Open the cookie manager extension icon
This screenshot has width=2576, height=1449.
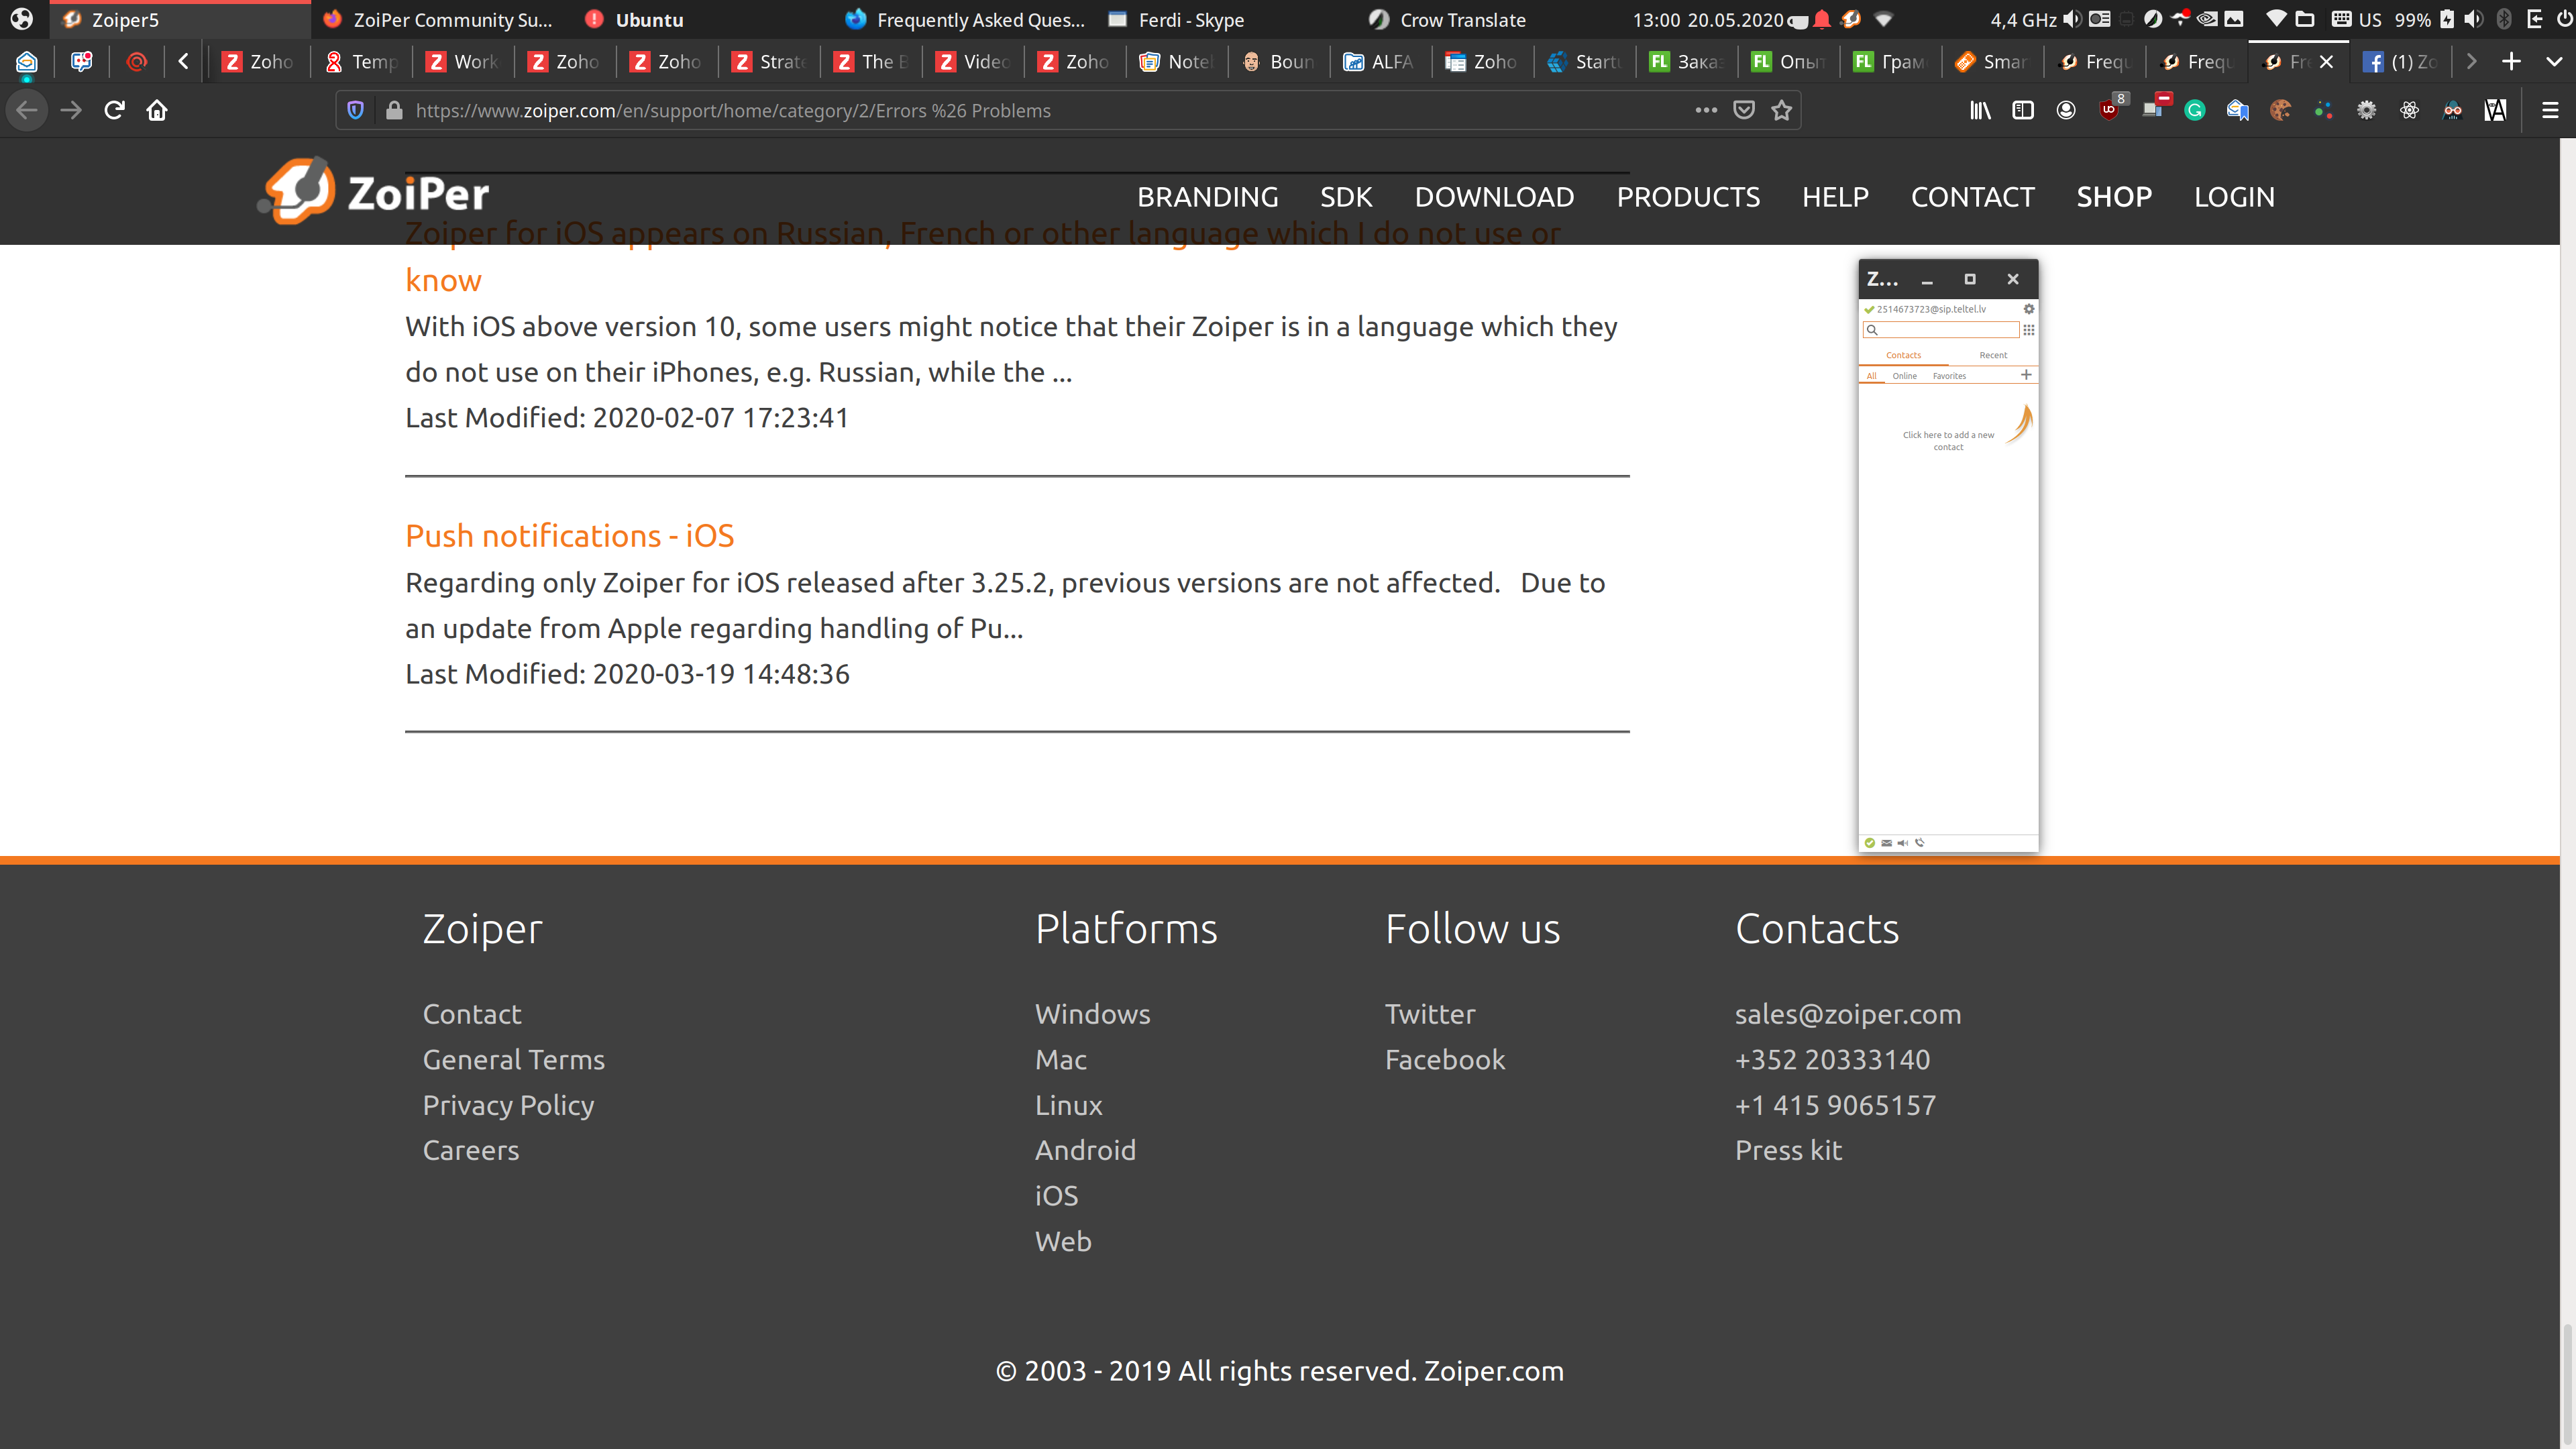pyautogui.click(x=2280, y=110)
